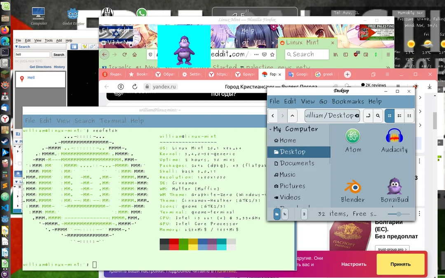Click the search icon in the Nemo toolbar

coord(378,116)
